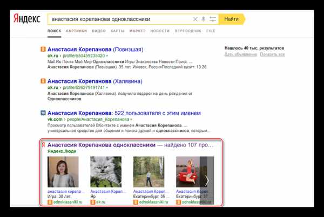Image resolution: width=324 pixels, height=217 pixels.
Task: Open the white cat thumbnail
Action: point(106,172)
